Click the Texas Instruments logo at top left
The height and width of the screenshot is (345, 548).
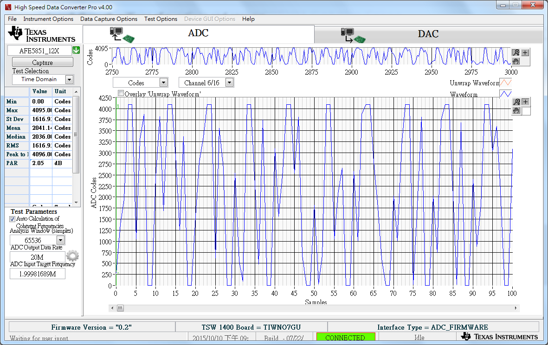42,35
